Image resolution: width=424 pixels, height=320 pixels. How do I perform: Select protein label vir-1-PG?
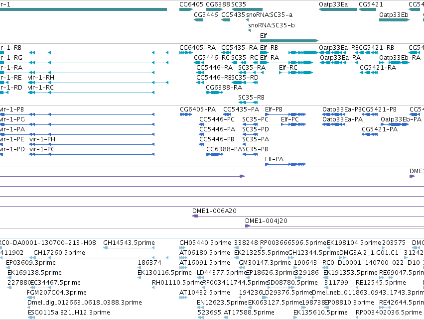(x=12, y=119)
